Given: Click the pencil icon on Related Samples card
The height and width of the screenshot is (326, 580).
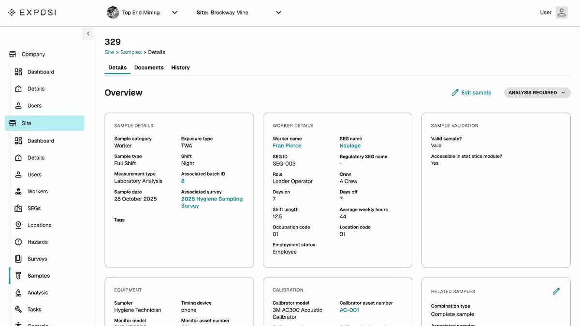Looking at the screenshot, I should (x=556, y=291).
